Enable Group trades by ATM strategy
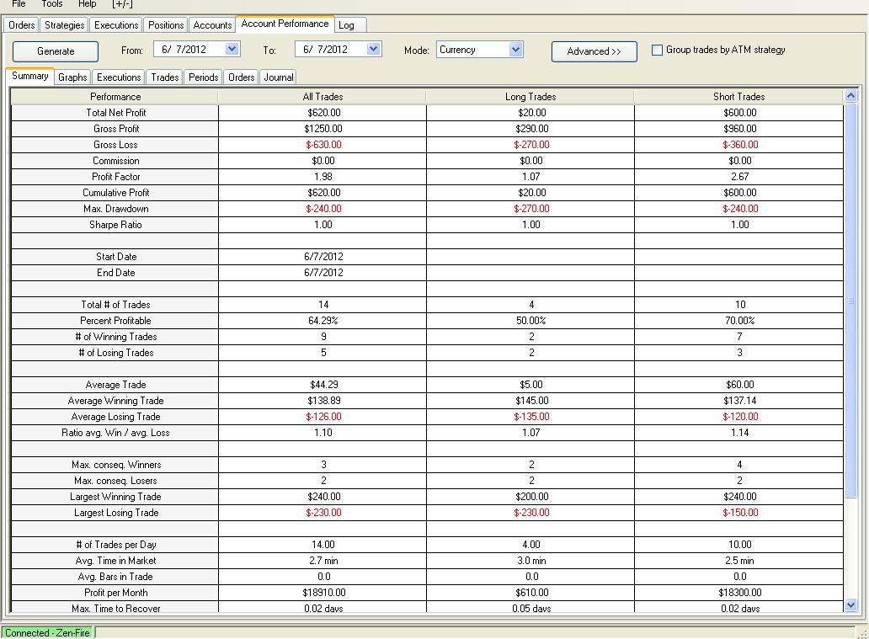 point(658,50)
